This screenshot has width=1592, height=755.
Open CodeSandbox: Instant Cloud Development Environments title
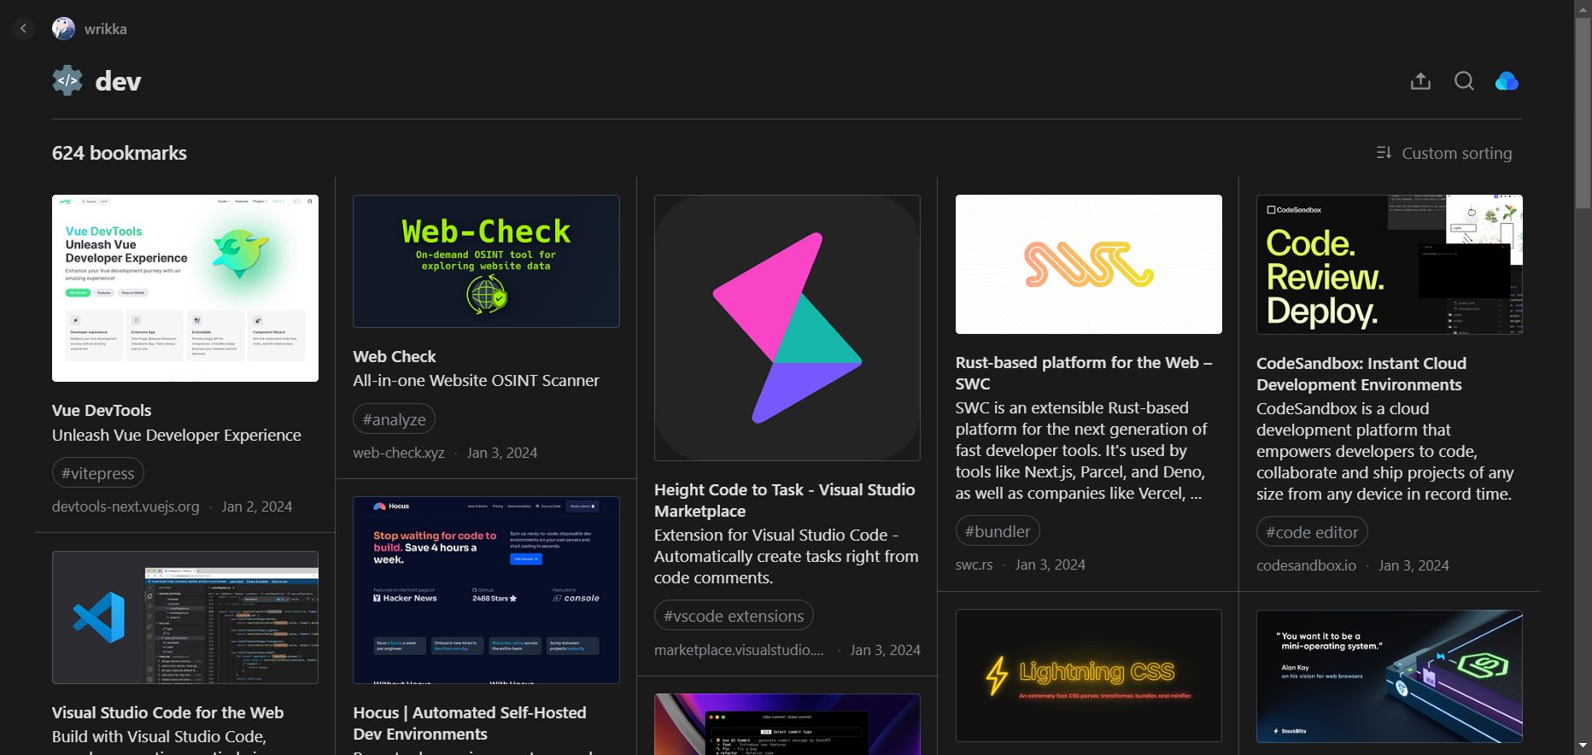click(x=1361, y=374)
